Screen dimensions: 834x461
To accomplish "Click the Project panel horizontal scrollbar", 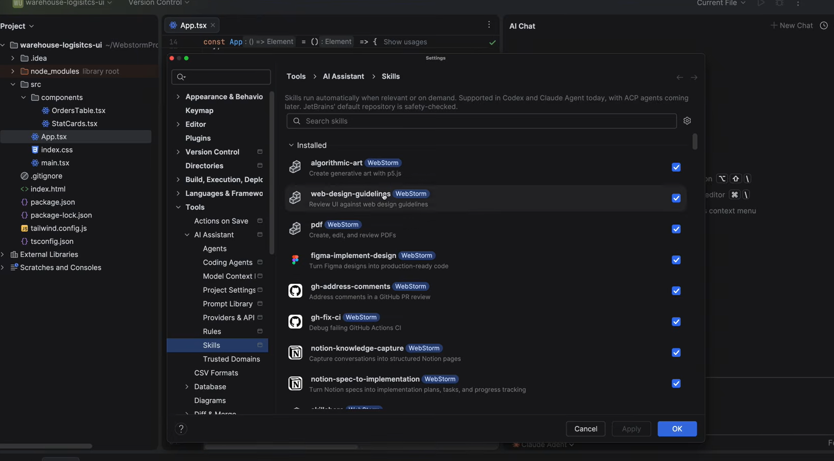I will click(x=46, y=446).
